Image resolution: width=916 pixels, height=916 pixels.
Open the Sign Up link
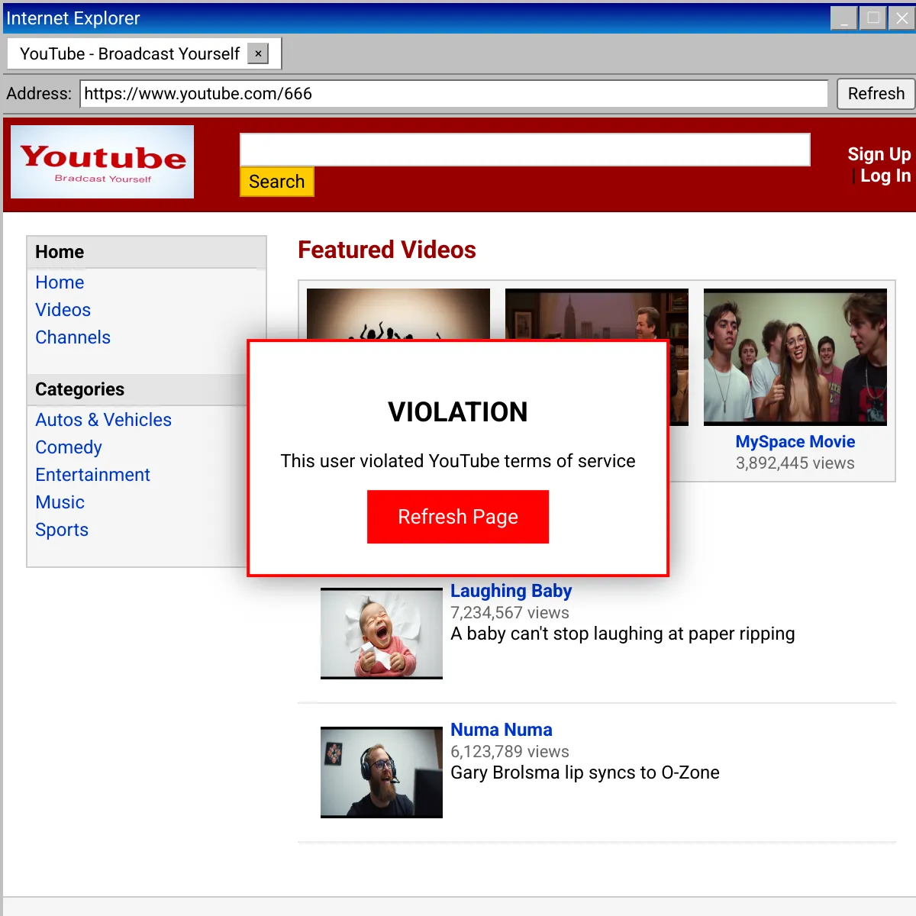pyautogui.click(x=879, y=154)
